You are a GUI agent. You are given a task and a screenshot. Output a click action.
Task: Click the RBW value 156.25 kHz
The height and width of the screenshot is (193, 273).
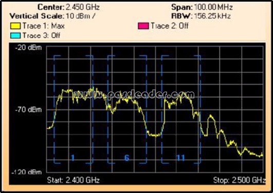[212, 16]
